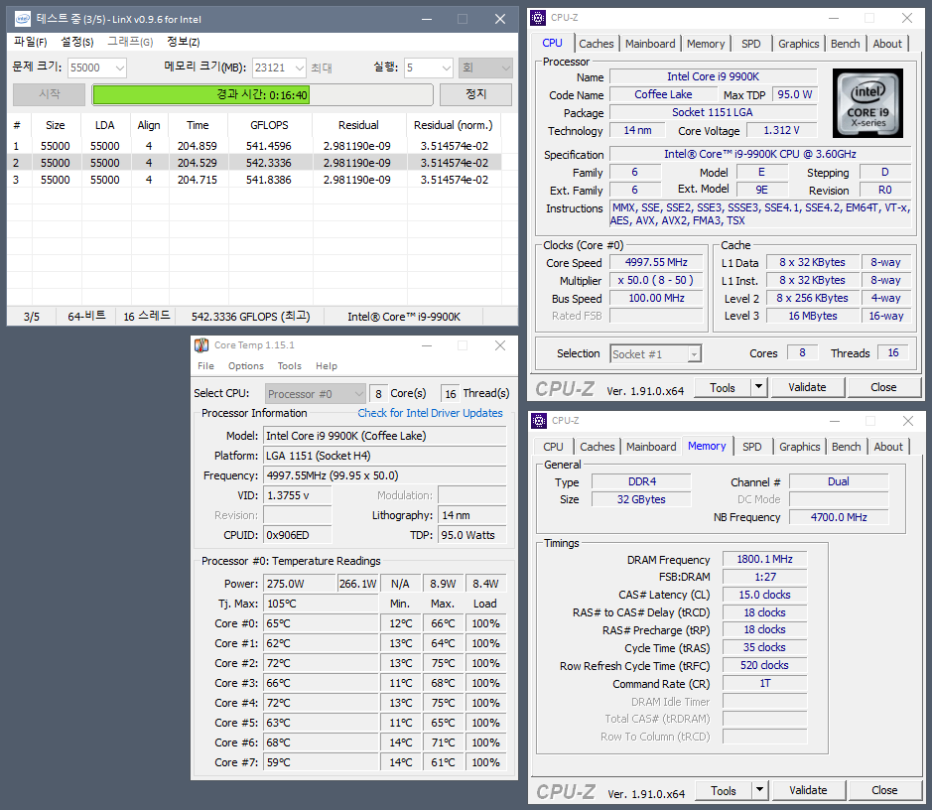Screen dimensions: 932x810
Task: Click the lower CPU-Z window title icon
Action: tap(539, 421)
